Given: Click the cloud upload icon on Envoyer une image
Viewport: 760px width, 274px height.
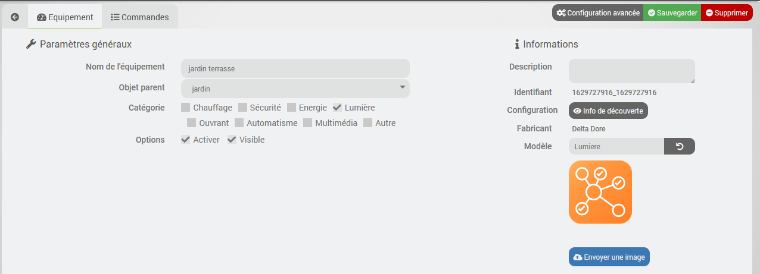Looking at the screenshot, I should (578, 257).
